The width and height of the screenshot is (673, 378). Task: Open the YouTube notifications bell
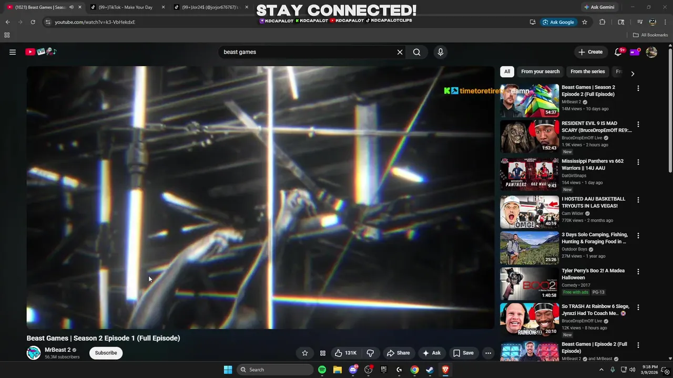[619, 51]
